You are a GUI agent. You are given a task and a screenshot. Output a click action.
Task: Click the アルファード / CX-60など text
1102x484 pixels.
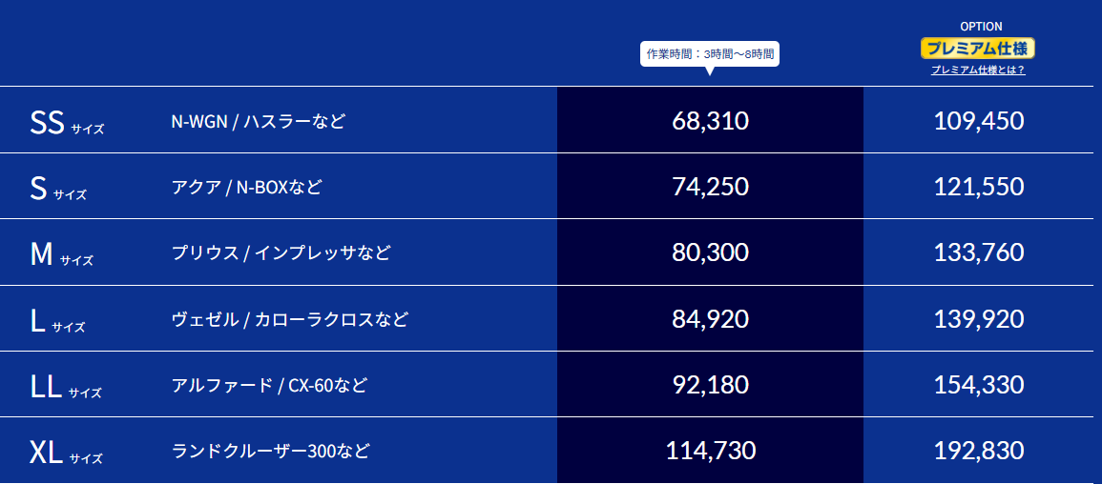coord(269,385)
